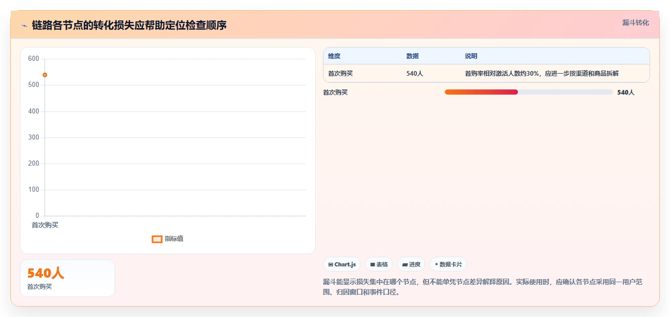Screen dimensions: 670x317
Task: Click the Chart.js tag
Action: coord(342,264)
